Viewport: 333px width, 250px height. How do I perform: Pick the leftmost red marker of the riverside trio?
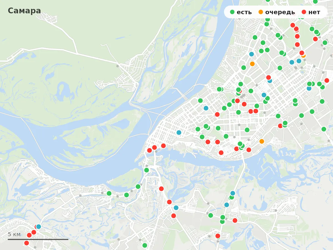[150, 151]
